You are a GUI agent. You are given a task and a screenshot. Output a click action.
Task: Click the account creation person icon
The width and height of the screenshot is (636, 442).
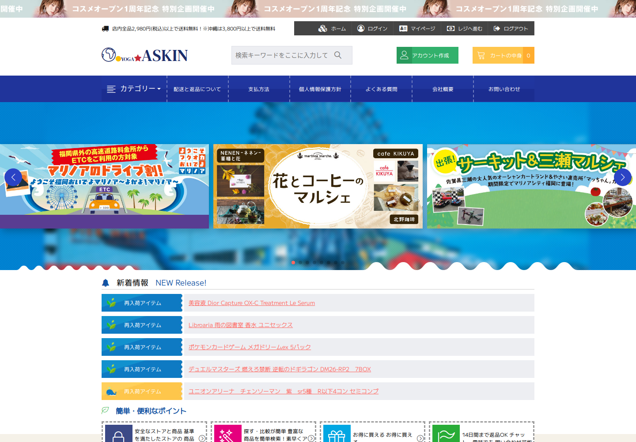tap(404, 55)
